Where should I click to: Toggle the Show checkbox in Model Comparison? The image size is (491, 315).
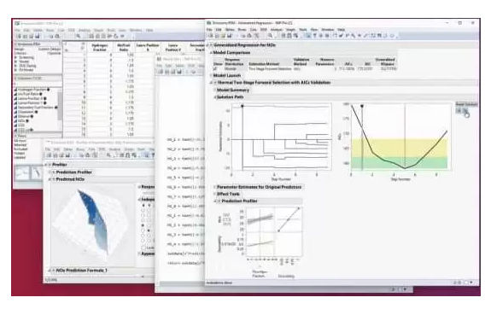pos(215,68)
